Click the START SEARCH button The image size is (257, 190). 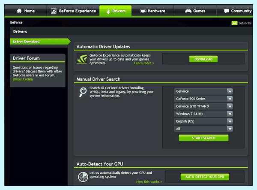203,138
